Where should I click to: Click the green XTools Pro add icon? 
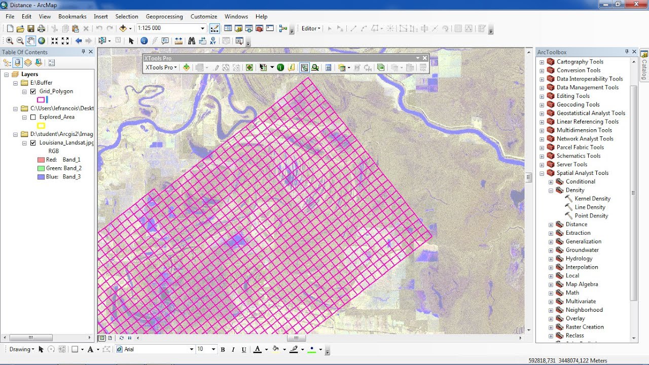(x=187, y=67)
